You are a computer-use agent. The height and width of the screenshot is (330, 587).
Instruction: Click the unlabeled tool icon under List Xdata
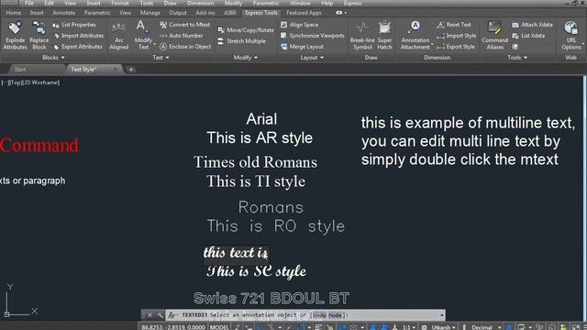point(515,47)
